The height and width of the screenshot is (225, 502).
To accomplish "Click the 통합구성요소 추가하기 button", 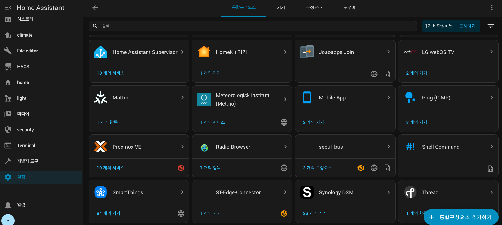I will 461,217.
